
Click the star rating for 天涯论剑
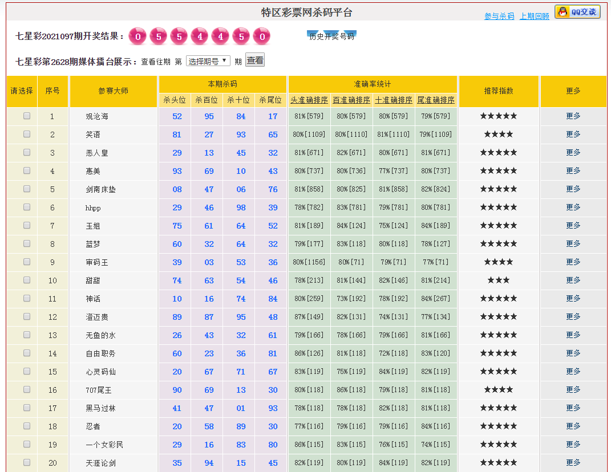point(498,463)
